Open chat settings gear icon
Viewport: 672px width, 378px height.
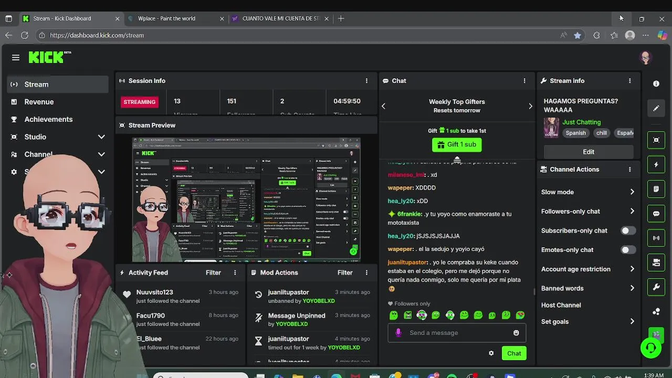pos(491,353)
